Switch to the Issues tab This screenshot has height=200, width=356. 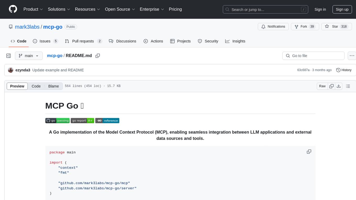pyautogui.click(x=45, y=41)
